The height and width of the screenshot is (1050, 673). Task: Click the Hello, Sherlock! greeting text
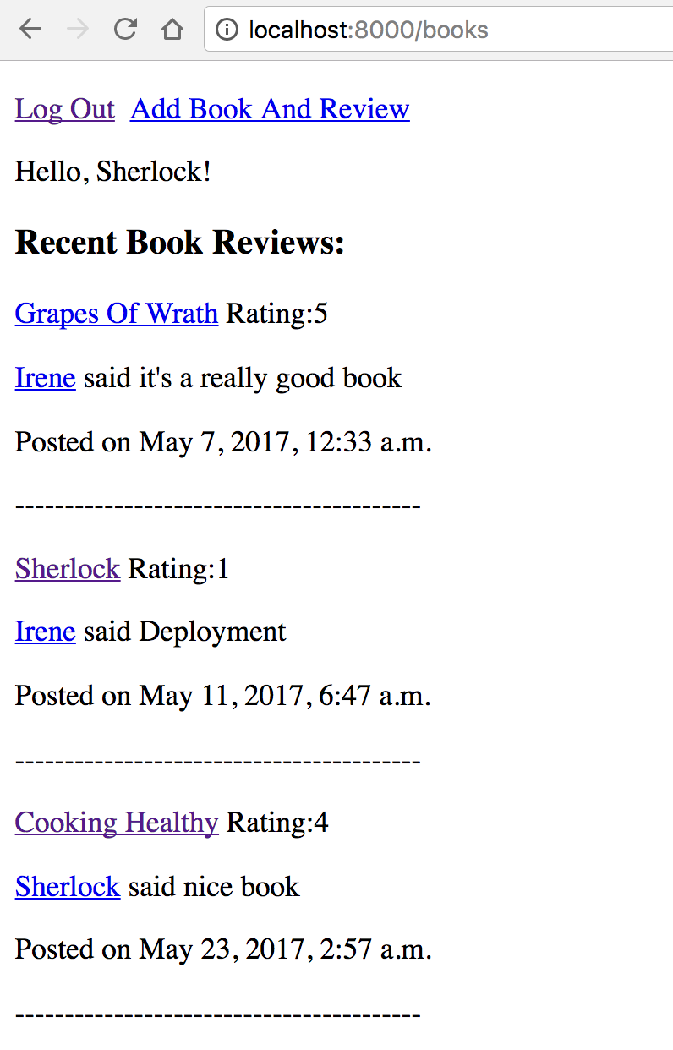[x=113, y=172]
